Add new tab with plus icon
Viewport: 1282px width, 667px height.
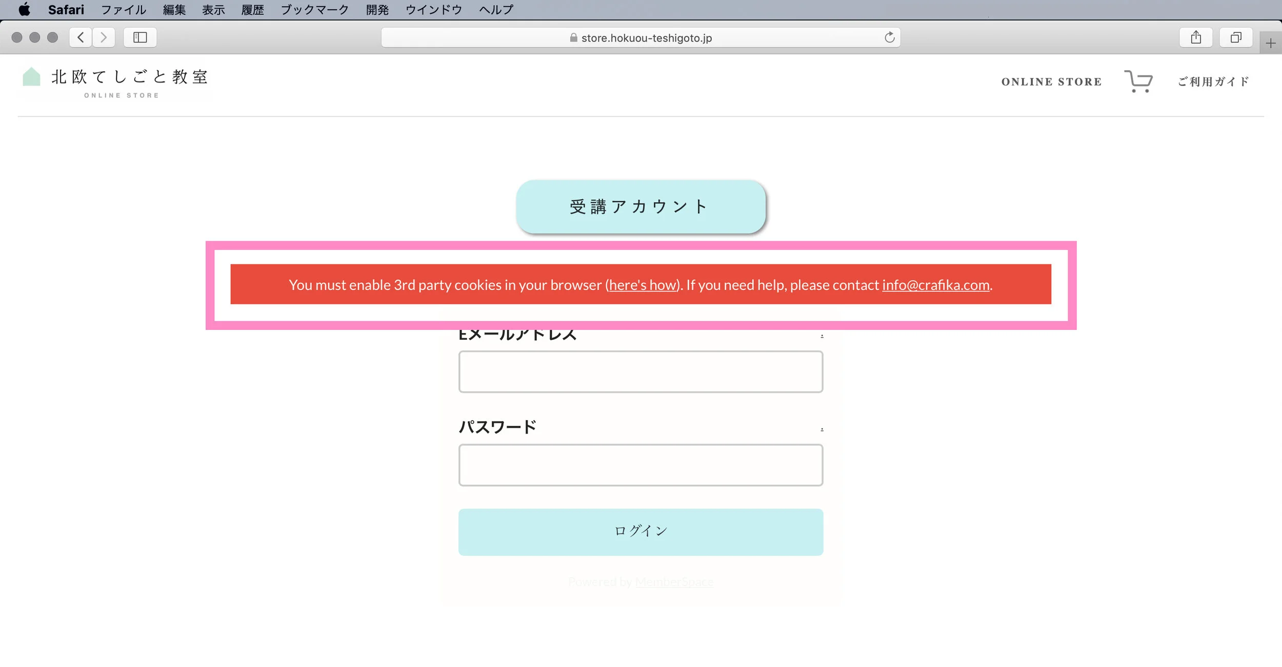tap(1270, 44)
